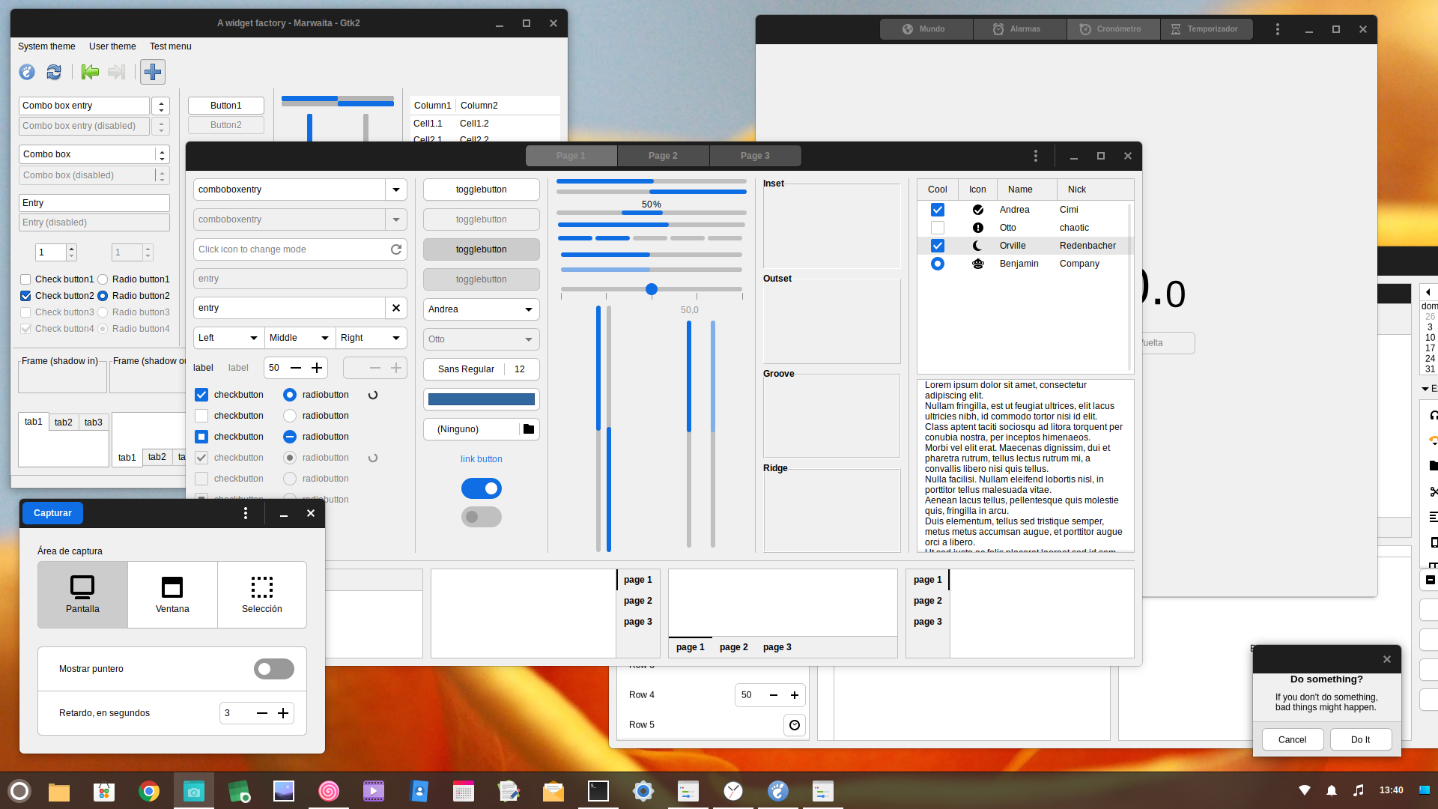Click the clock icon next to Row 5

794,724
